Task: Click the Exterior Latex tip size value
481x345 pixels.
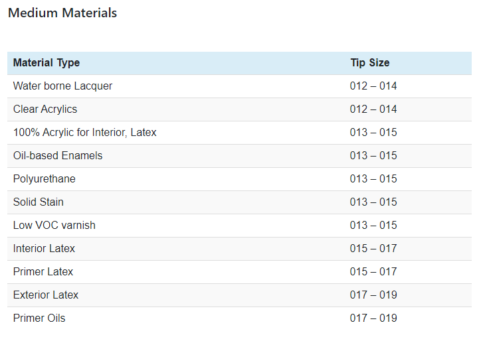Action: tap(373, 295)
